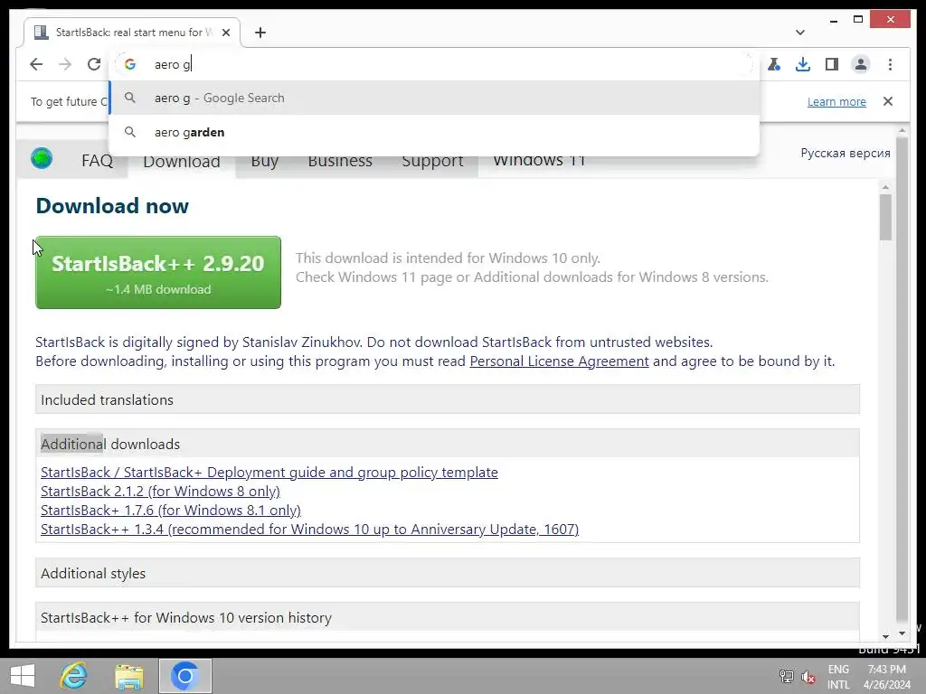The width and height of the screenshot is (926, 694).
Task: Click the inner page scrollbar thumb
Action: click(x=885, y=217)
